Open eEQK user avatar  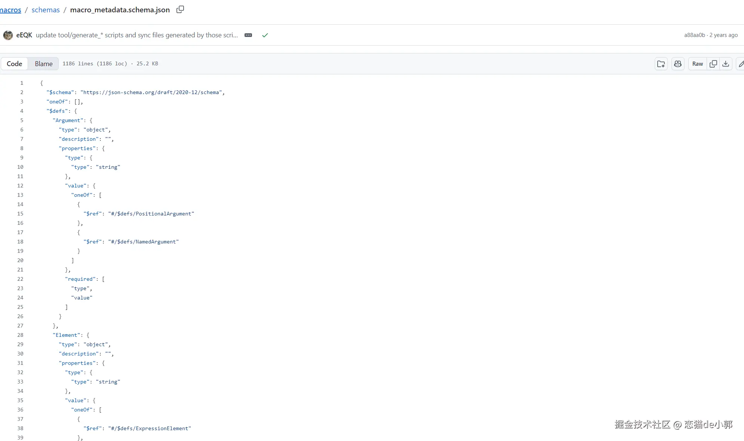click(8, 35)
